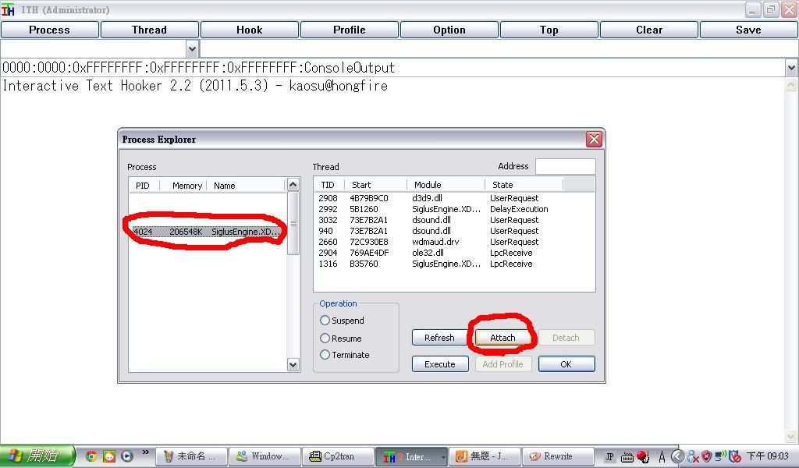Expand the quick launch overflow chevron
This screenshot has height=468, width=799.
145,453
